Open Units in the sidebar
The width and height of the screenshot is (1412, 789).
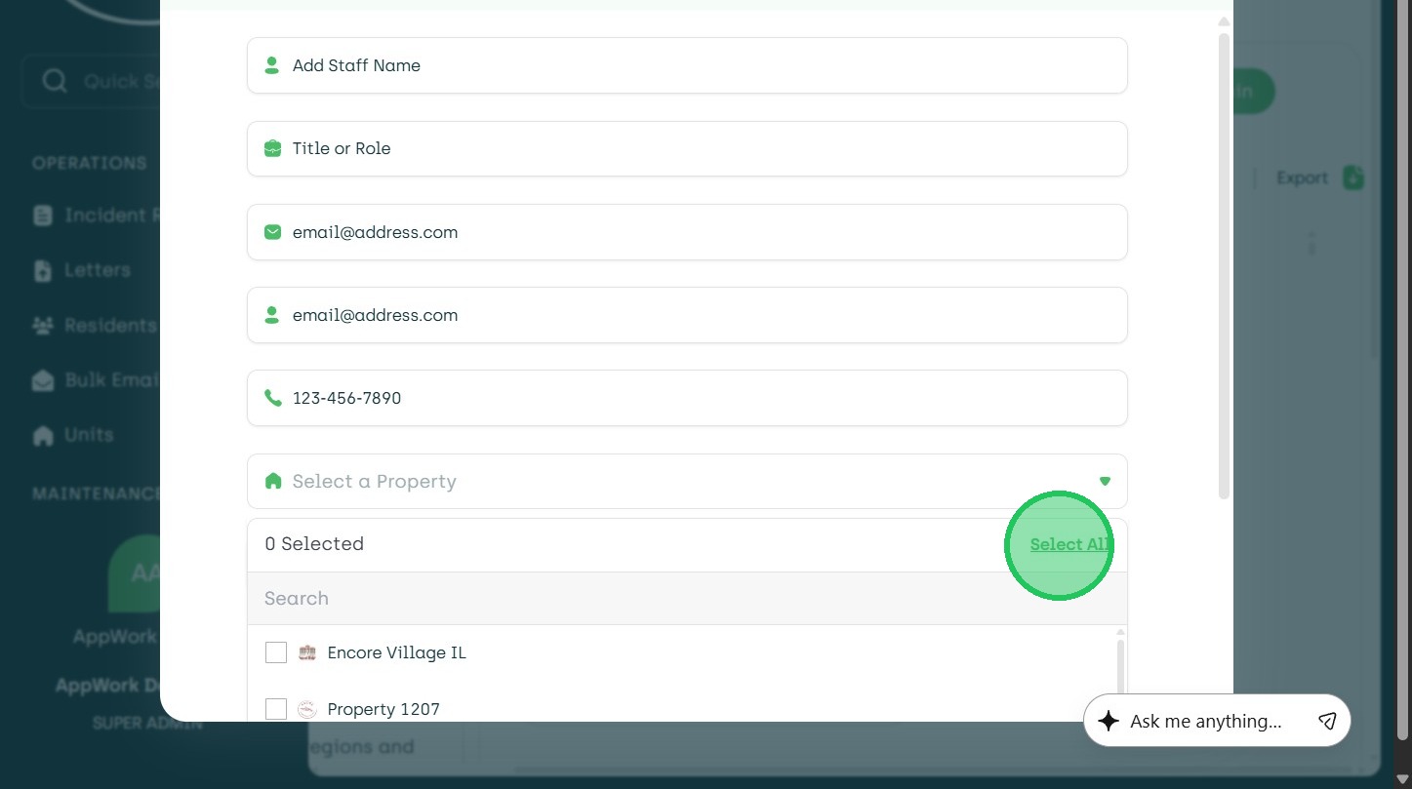click(x=73, y=435)
